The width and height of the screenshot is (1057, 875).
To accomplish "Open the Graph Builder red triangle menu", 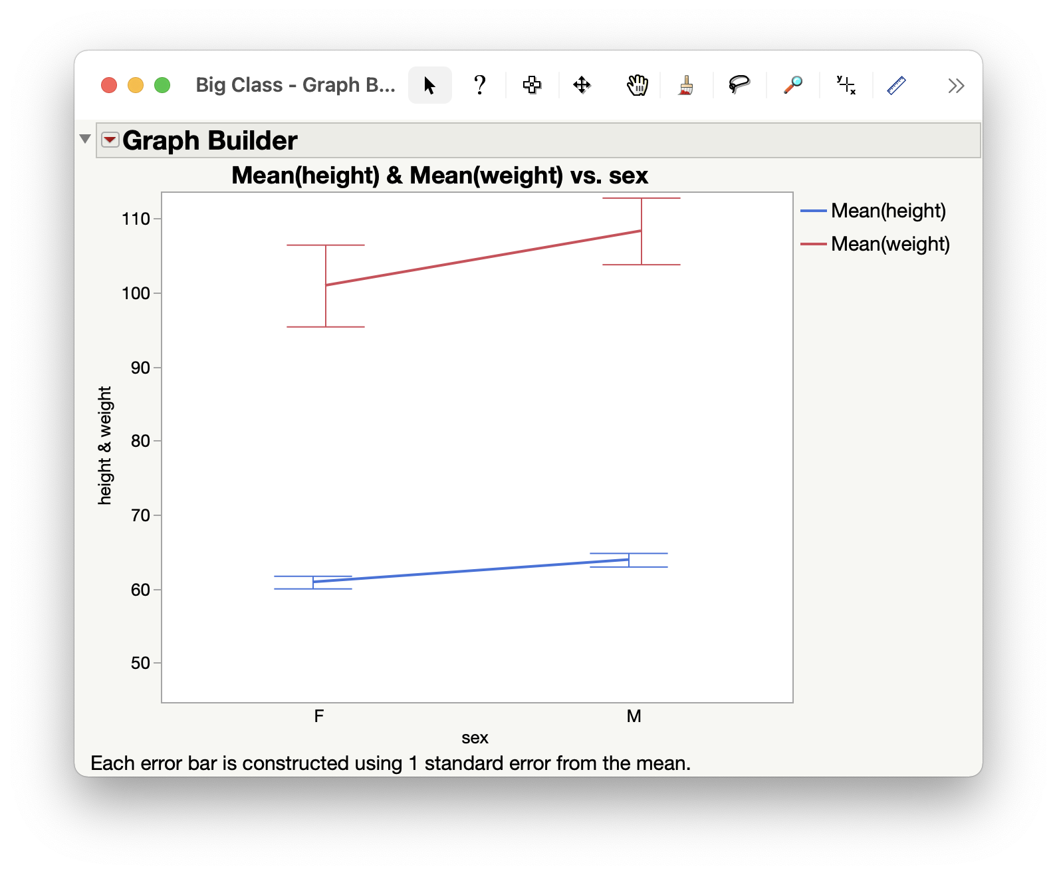I will [110, 140].
